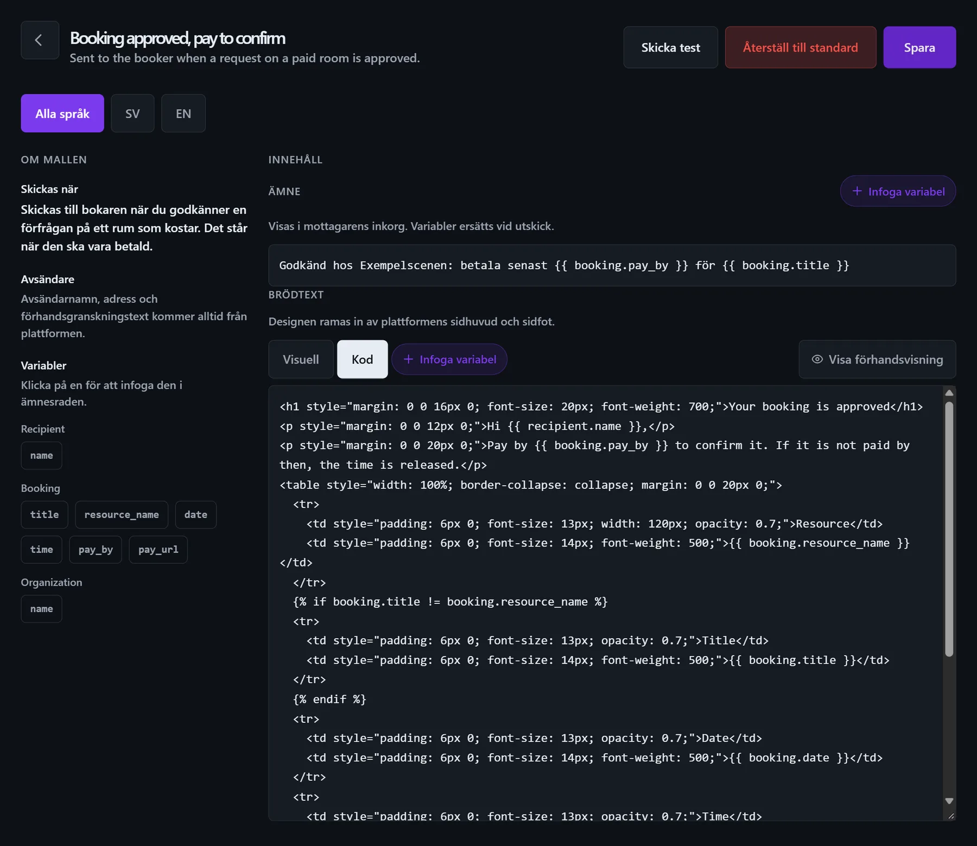The image size is (977, 846).
Task: Click the 'OM MALLEN' section header
Action: [54, 160]
